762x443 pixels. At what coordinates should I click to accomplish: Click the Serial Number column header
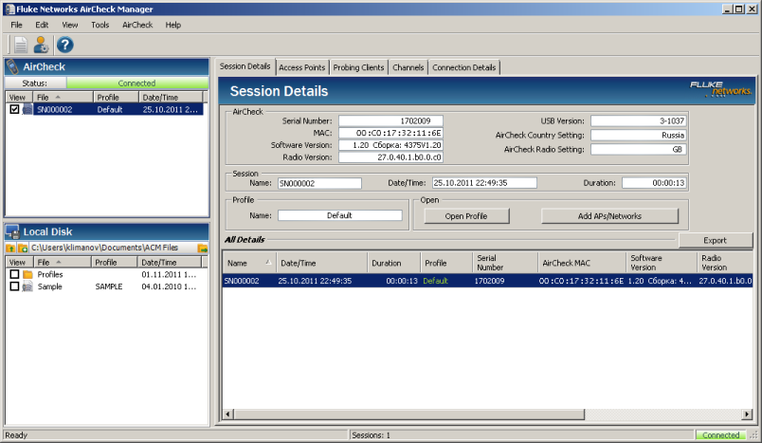point(505,263)
